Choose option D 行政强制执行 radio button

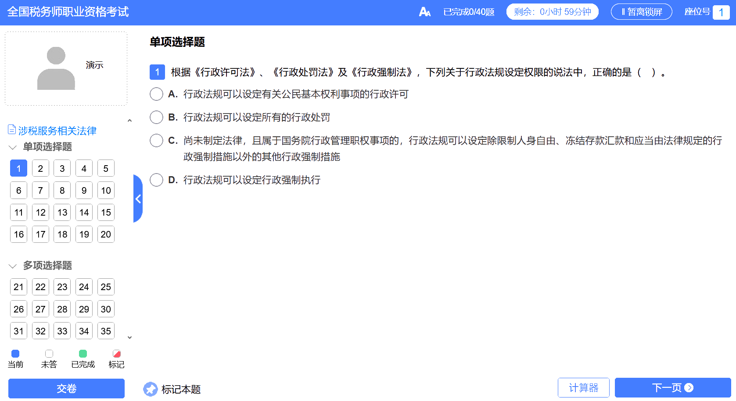coord(156,180)
